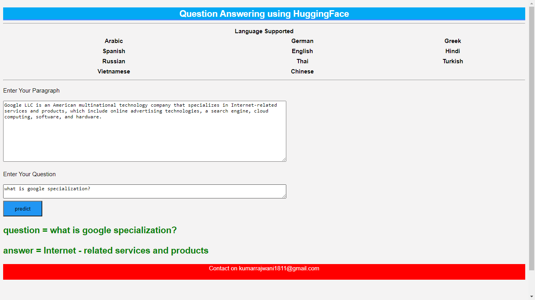535x300 pixels.
Task: Click the German language label
Action: (x=302, y=41)
